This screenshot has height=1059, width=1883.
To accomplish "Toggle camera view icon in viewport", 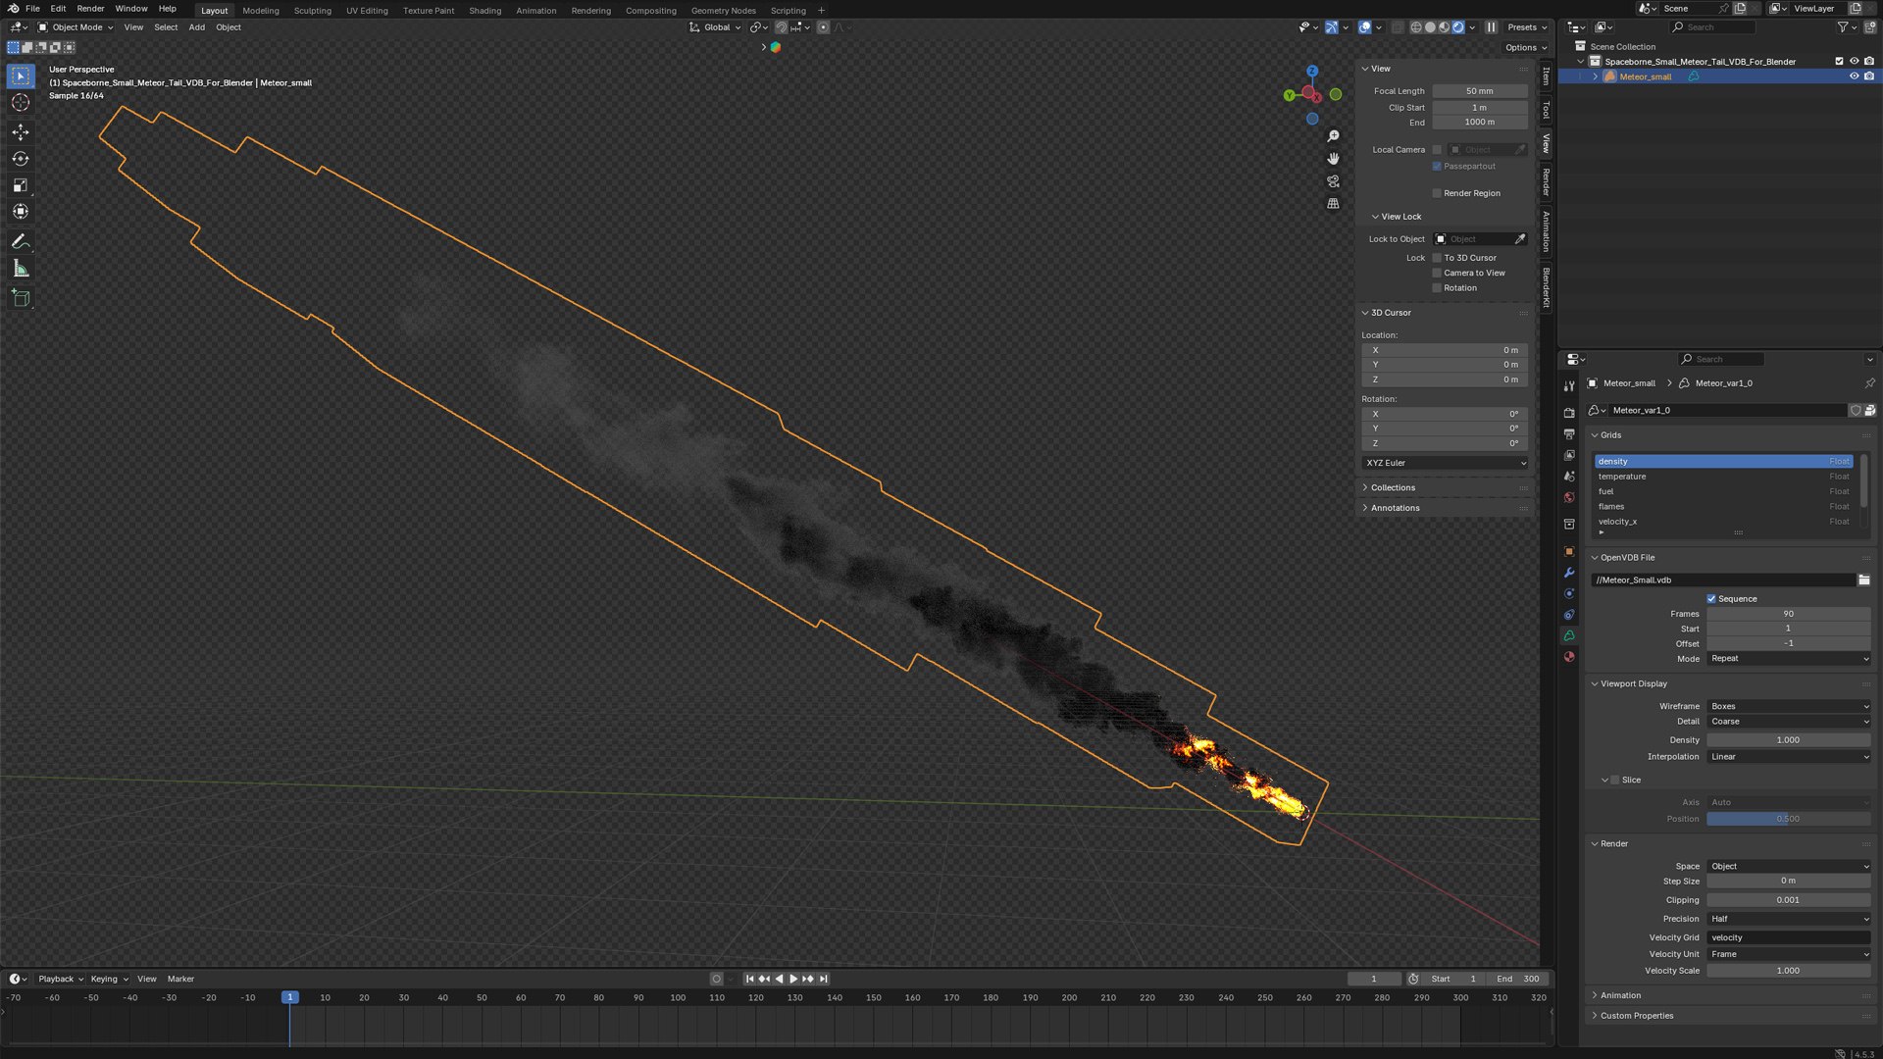I will point(1333,181).
